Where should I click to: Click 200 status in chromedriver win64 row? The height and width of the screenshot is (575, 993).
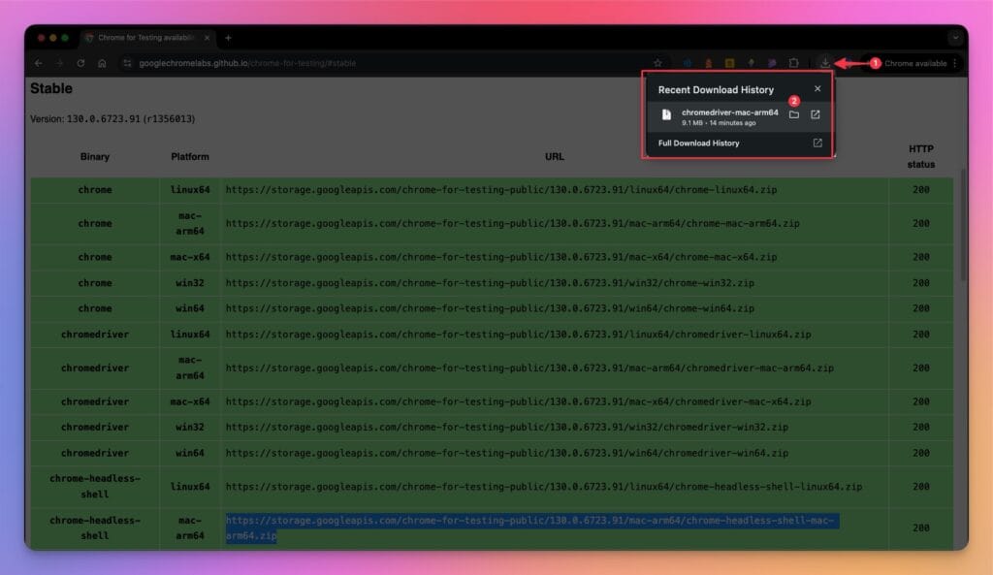pyautogui.click(x=921, y=454)
